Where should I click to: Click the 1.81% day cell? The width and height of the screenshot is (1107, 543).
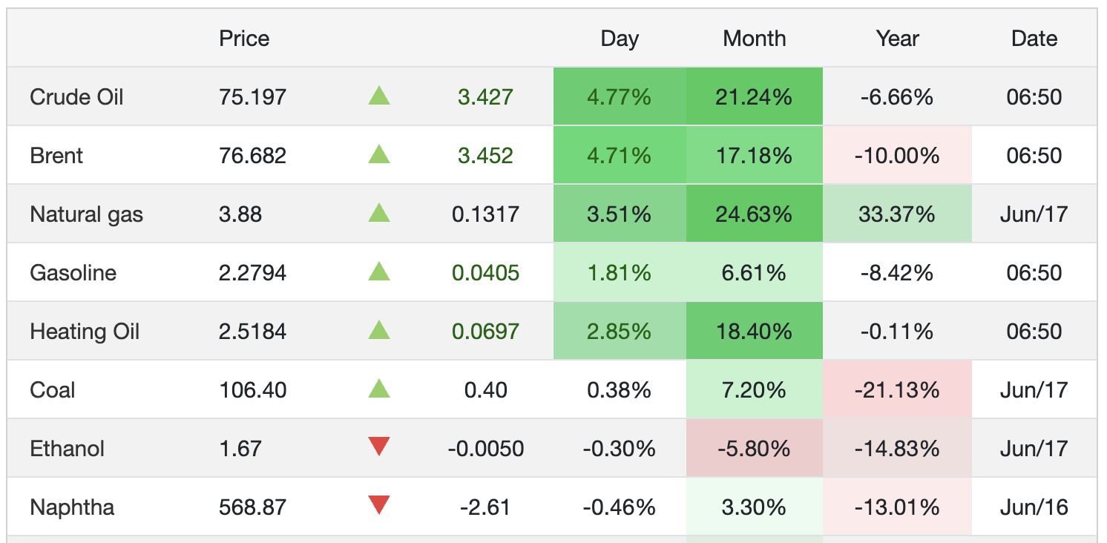[x=620, y=272]
